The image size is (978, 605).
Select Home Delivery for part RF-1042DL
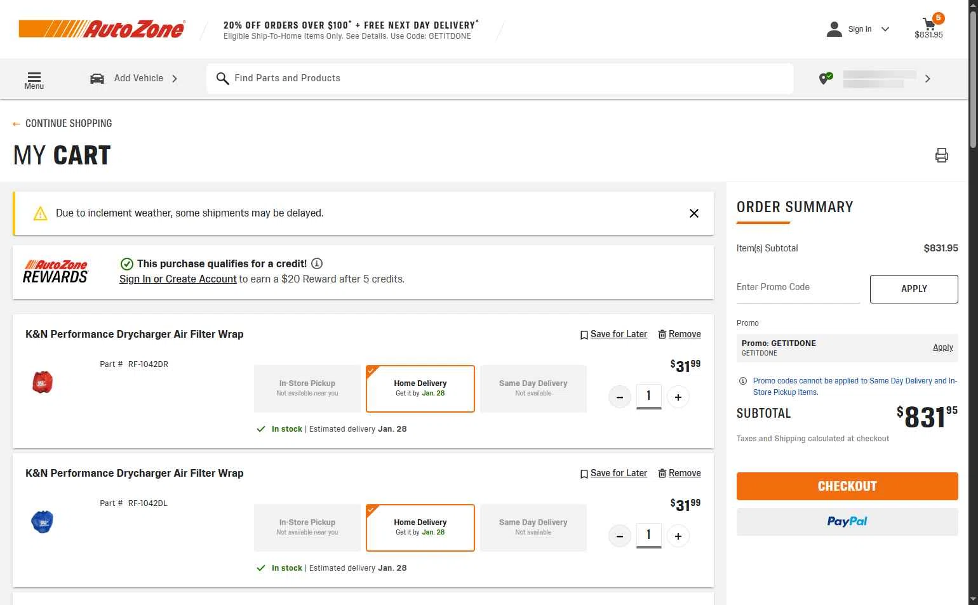click(x=420, y=528)
